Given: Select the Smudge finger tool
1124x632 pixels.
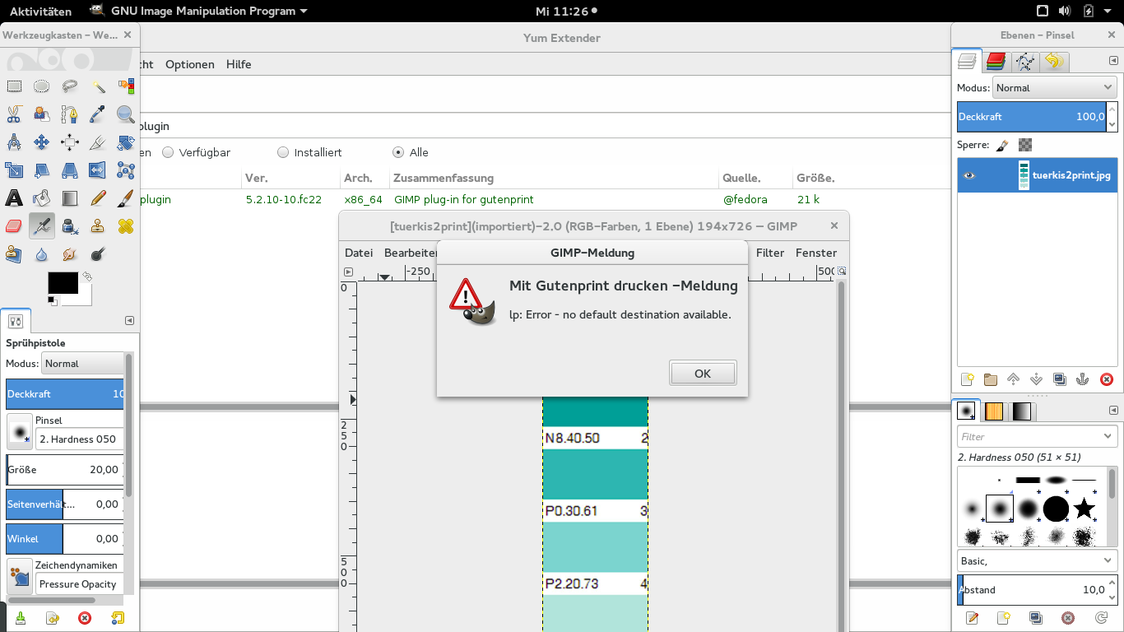Looking at the screenshot, I should point(70,253).
